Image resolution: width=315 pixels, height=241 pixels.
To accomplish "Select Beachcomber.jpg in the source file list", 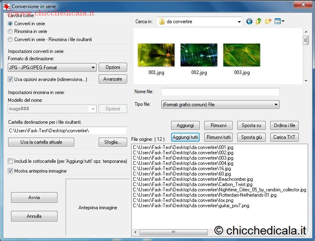I will point(193,179).
